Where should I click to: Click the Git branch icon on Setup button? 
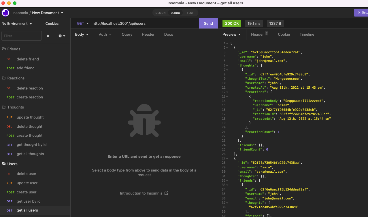pyautogui.click(x=359, y=13)
